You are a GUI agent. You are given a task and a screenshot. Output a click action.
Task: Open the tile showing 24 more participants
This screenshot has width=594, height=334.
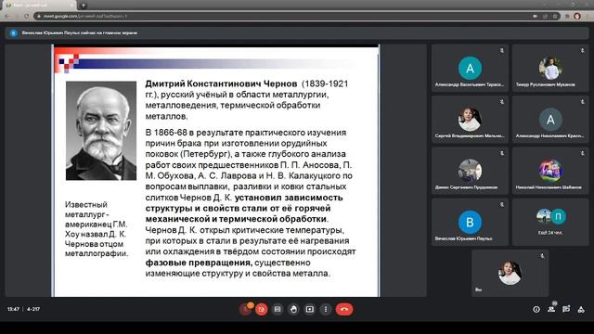pyautogui.click(x=550, y=222)
